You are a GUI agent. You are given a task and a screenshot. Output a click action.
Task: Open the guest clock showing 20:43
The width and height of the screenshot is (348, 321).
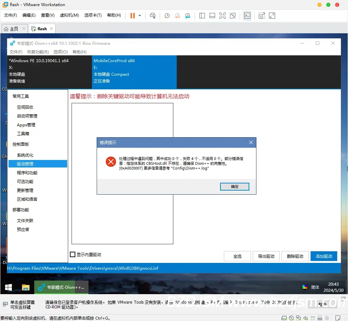pos(333,287)
